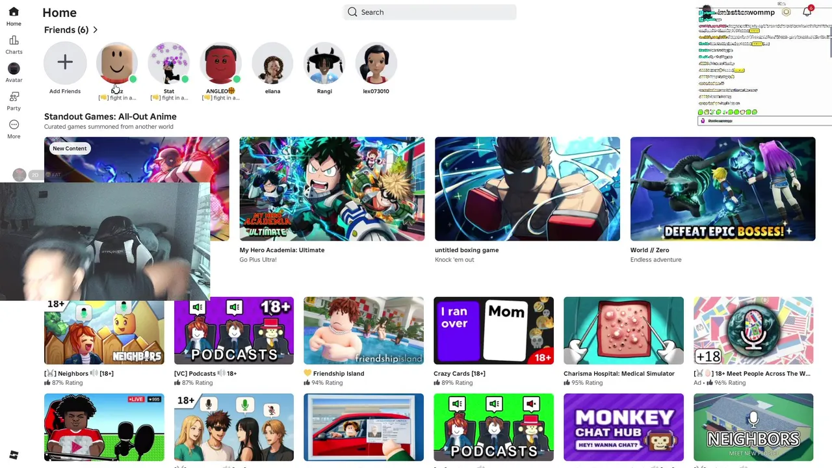Screen dimensions: 832x468
Task: Open friend lex073010's avatar
Action: click(x=376, y=62)
